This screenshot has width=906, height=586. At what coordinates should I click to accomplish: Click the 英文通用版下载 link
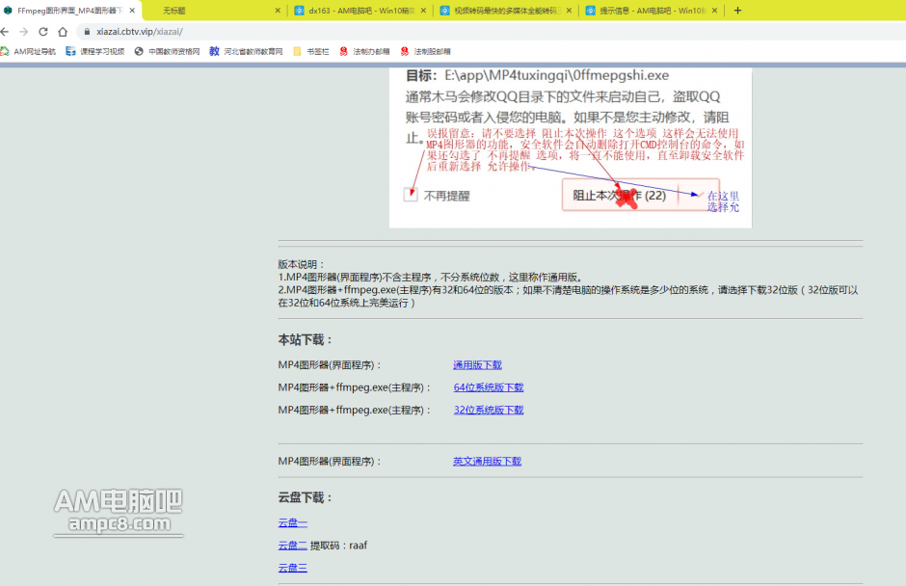tap(487, 462)
